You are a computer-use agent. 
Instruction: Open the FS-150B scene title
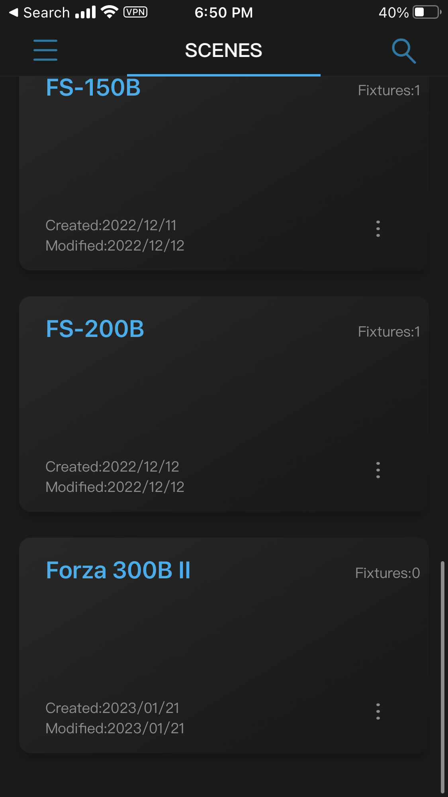click(x=93, y=88)
